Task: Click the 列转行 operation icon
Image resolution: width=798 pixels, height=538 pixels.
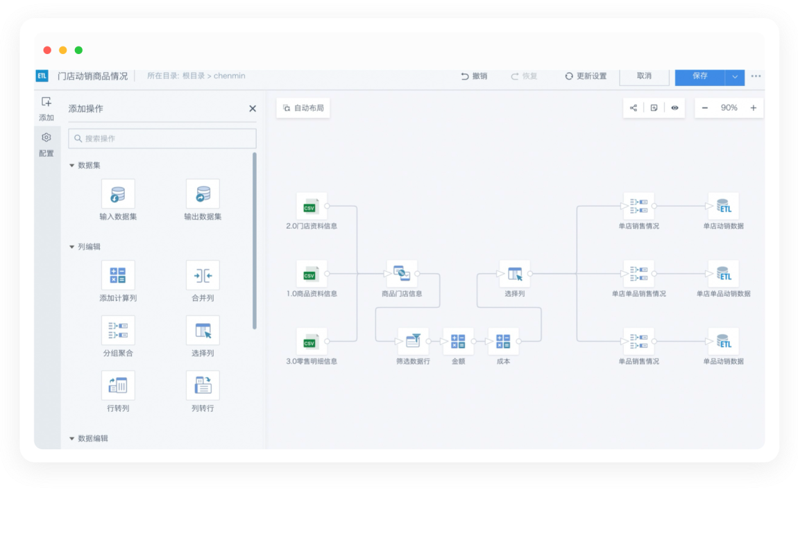Action: pos(203,385)
